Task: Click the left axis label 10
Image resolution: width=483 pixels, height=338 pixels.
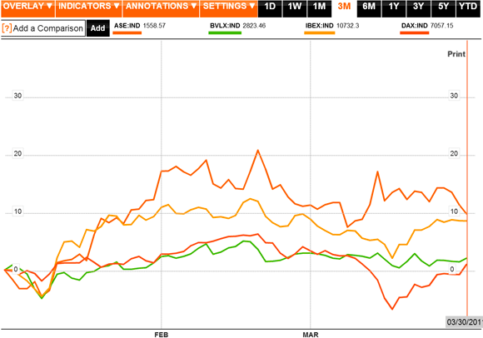Action: [17, 211]
